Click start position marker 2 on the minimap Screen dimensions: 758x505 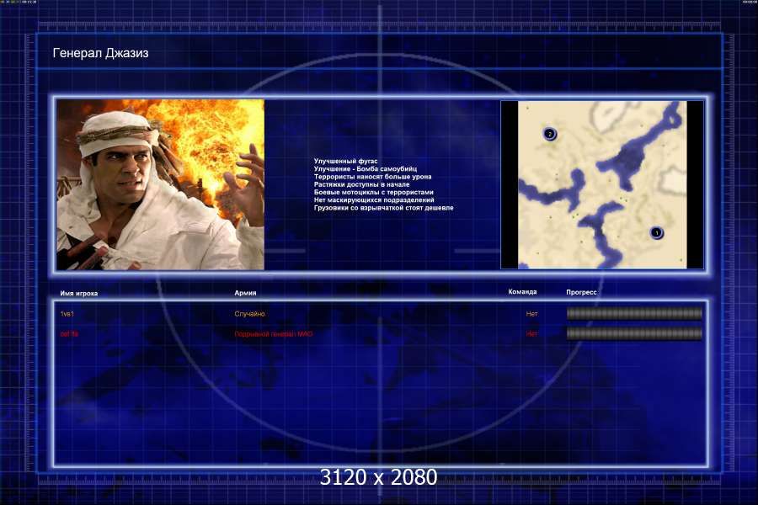pos(549,134)
